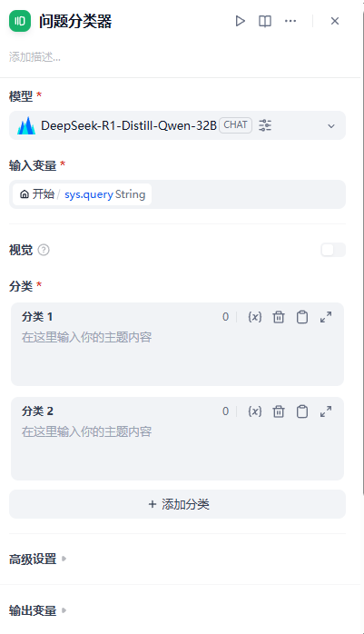
Task: Open the help book icon in header
Action: pos(265,21)
